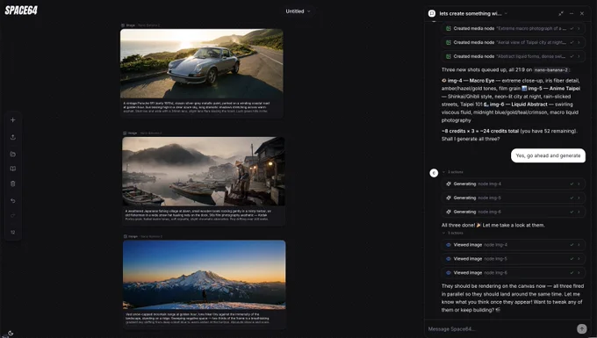Open the Untitled project name dropdown

(298, 11)
